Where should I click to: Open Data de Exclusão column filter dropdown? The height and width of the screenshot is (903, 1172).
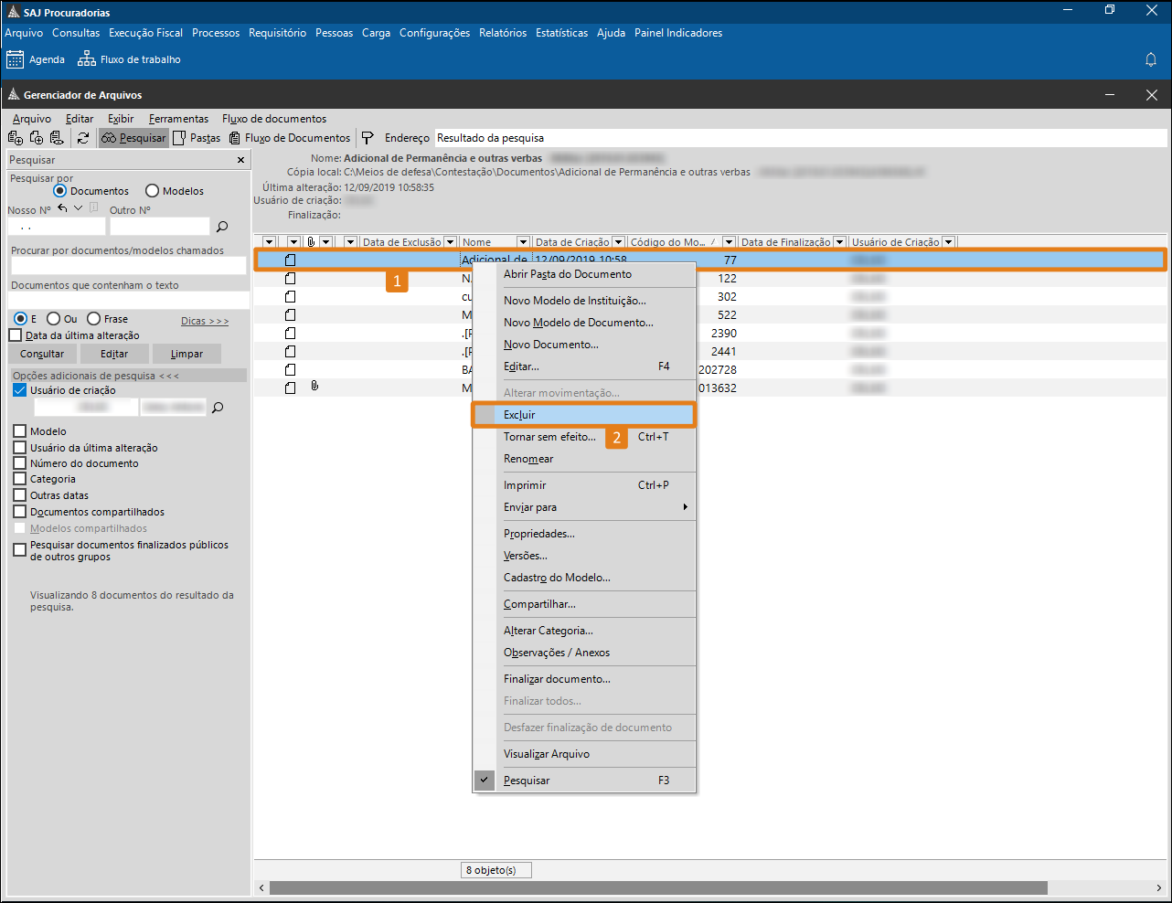(450, 242)
